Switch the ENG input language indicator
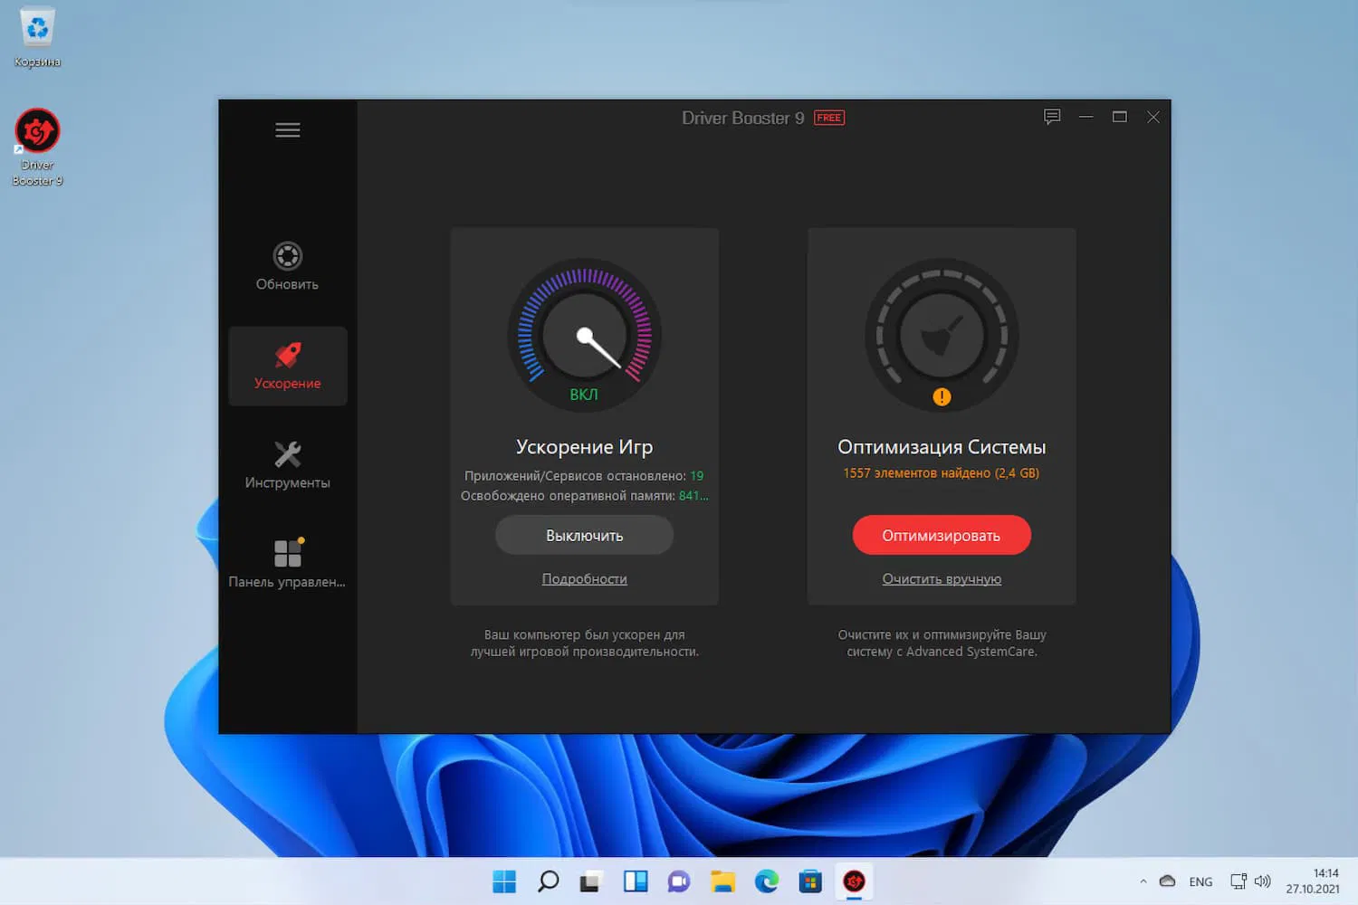 pyautogui.click(x=1201, y=882)
